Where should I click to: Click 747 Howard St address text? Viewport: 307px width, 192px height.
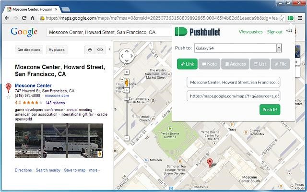coord(45,91)
